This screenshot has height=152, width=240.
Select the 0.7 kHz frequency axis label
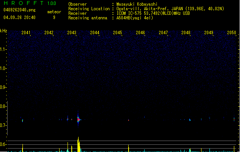[x=3, y=125]
